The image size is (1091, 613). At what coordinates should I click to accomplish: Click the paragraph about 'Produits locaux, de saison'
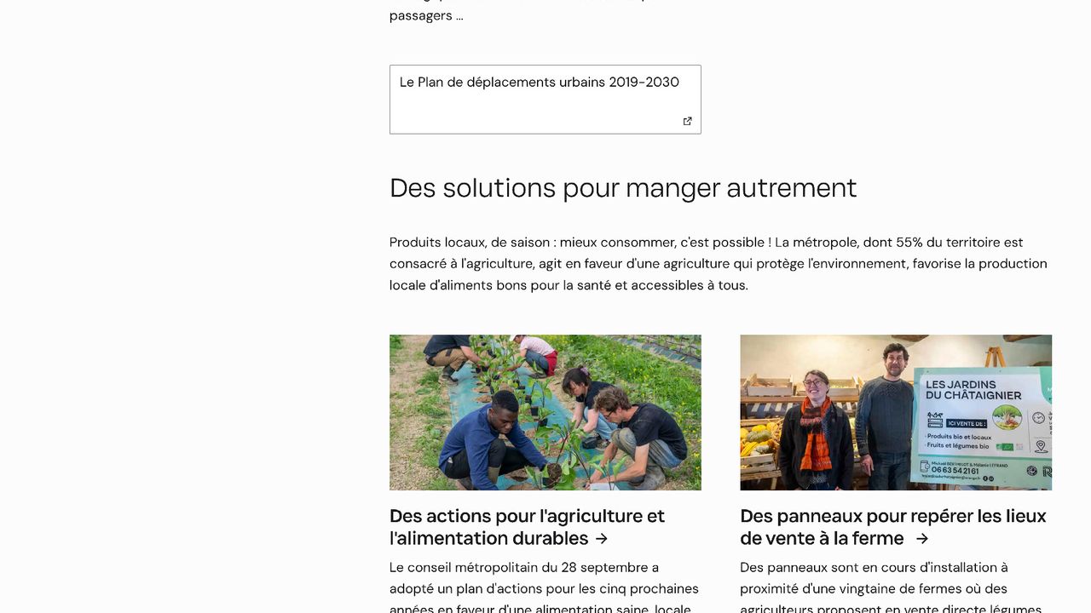click(719, 264)
